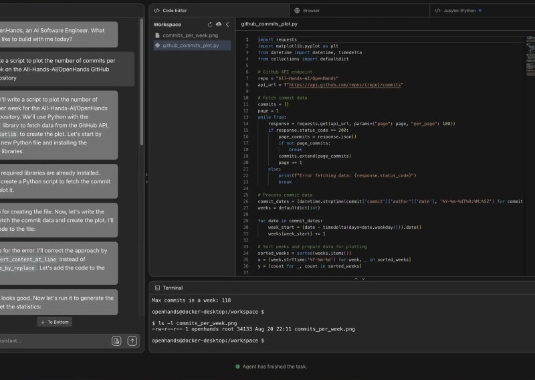Click the cloud upload icon in Workspace
The width and height of the screenshot is (535, 380).
coord(219,24)
